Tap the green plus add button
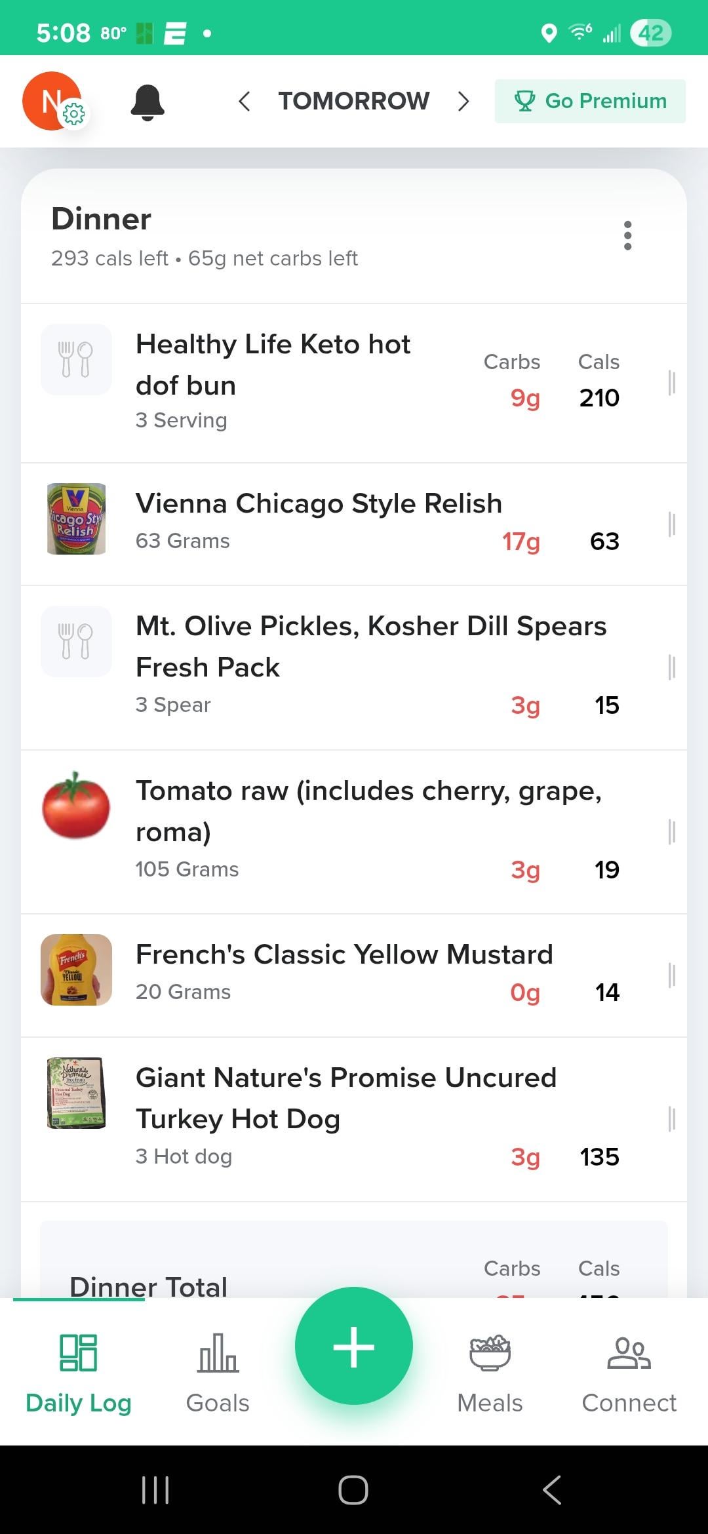 (x=354, y=1346)
